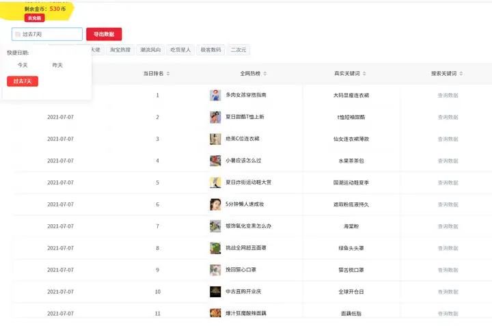Open thumbnail for 中古直购开业庆

tap(215, 291)
